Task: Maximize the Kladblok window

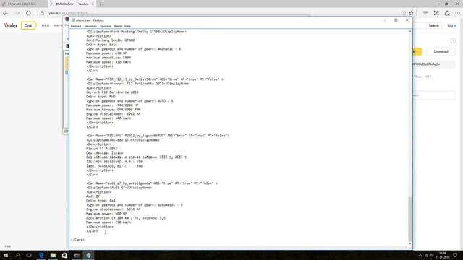Action: click(396, 20)
